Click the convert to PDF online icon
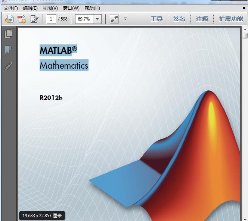This screenshot has width=248, height=221. (9, 19)
